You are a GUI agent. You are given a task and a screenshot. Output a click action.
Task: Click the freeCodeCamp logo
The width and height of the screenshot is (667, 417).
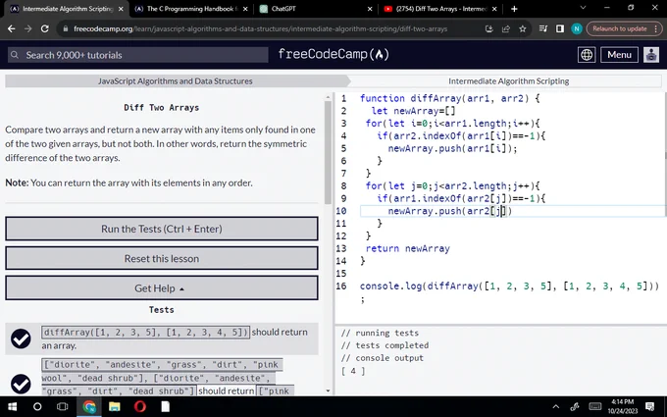coord(333,55)
